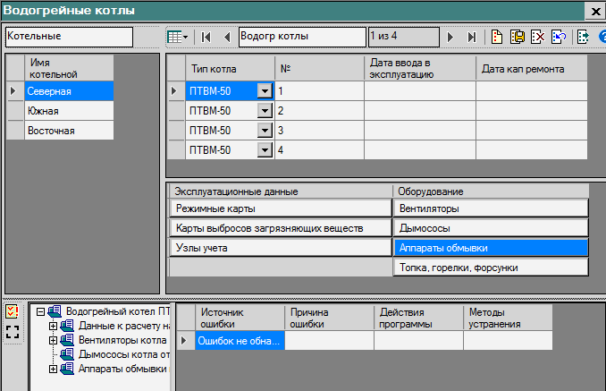Go to the first record in navigator
The image size is (606, 391).
pos(206,37)
